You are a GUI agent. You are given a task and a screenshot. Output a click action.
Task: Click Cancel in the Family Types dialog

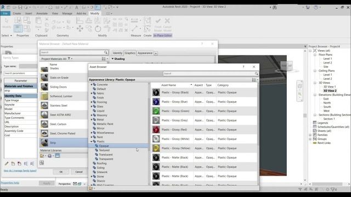tap(79, 172)
